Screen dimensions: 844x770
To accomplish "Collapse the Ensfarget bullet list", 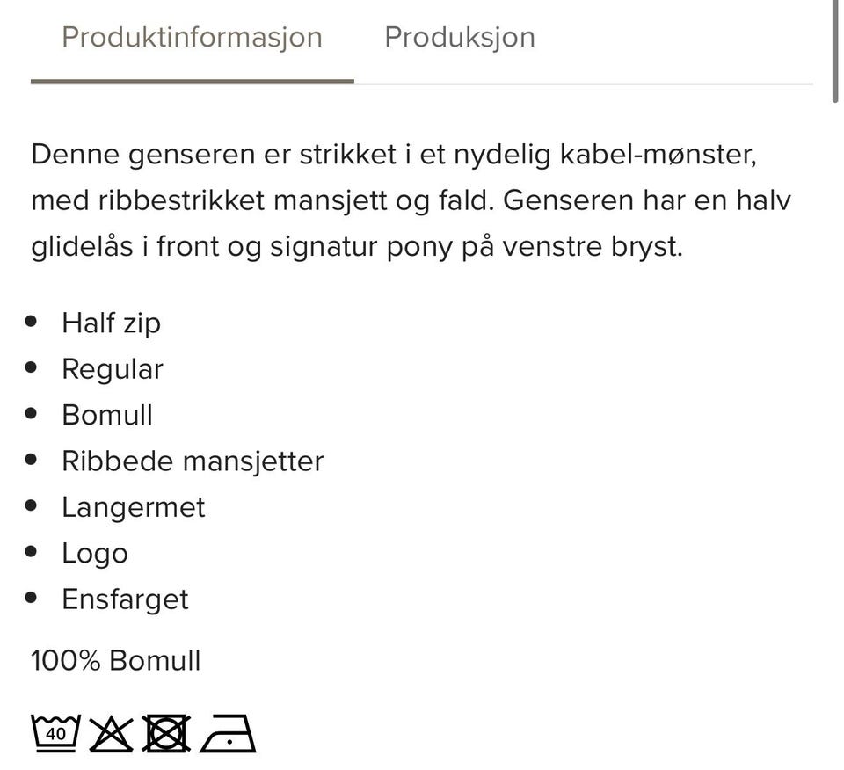I will (x=124, y=599).
